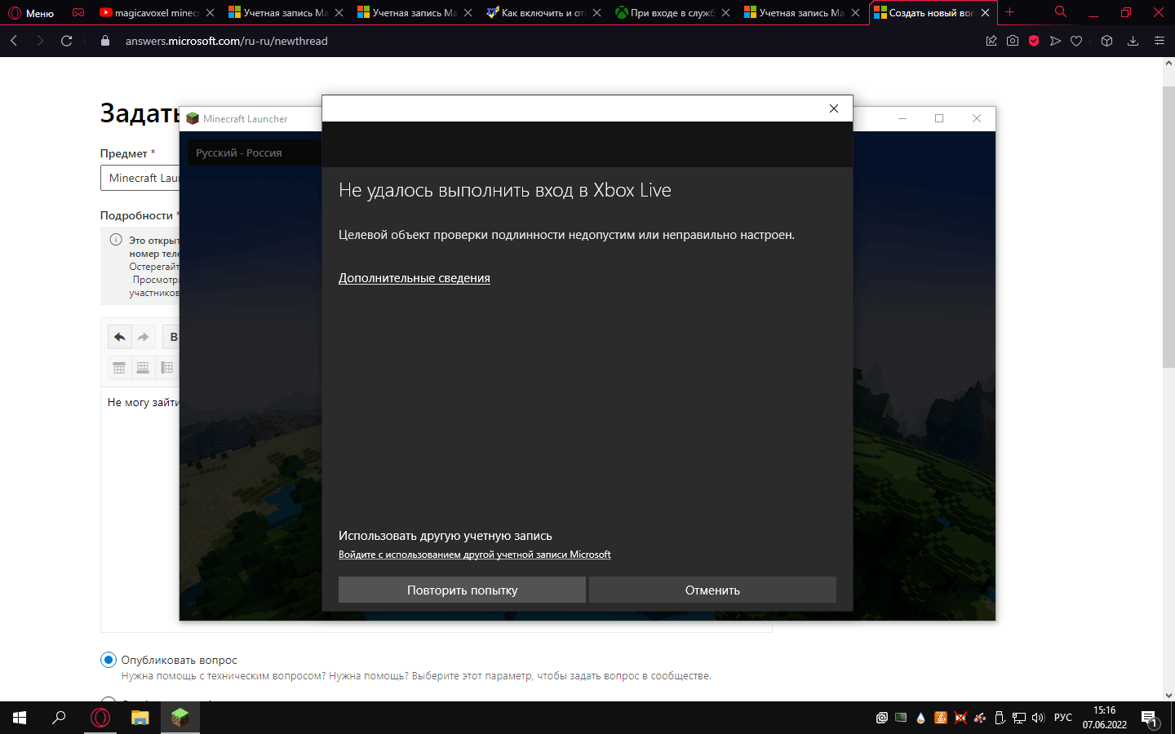
Task: Reload the page with refresh icon
Action: tap(67, 41)
